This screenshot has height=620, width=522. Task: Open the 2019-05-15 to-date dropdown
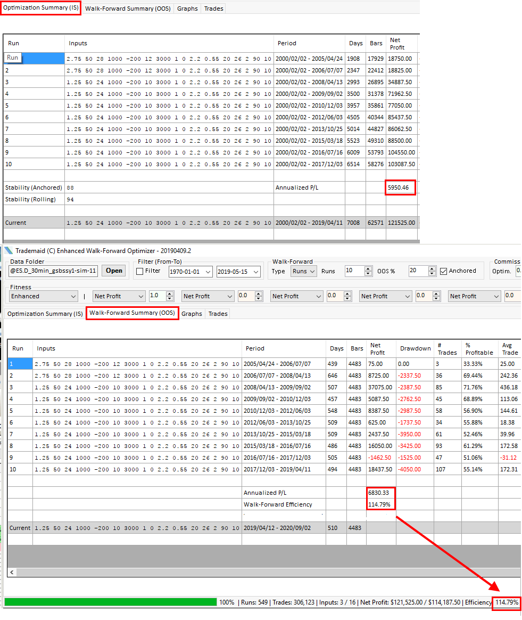pyautogui.click(x=255, y=272)
